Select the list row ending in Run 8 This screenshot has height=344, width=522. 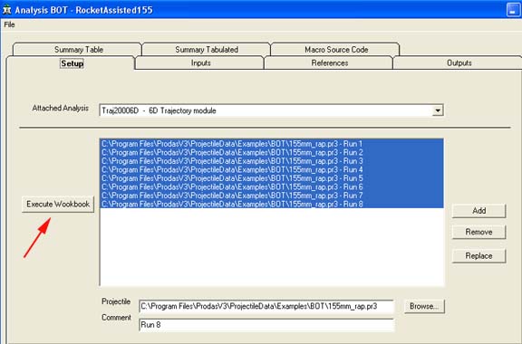point(272,204)
